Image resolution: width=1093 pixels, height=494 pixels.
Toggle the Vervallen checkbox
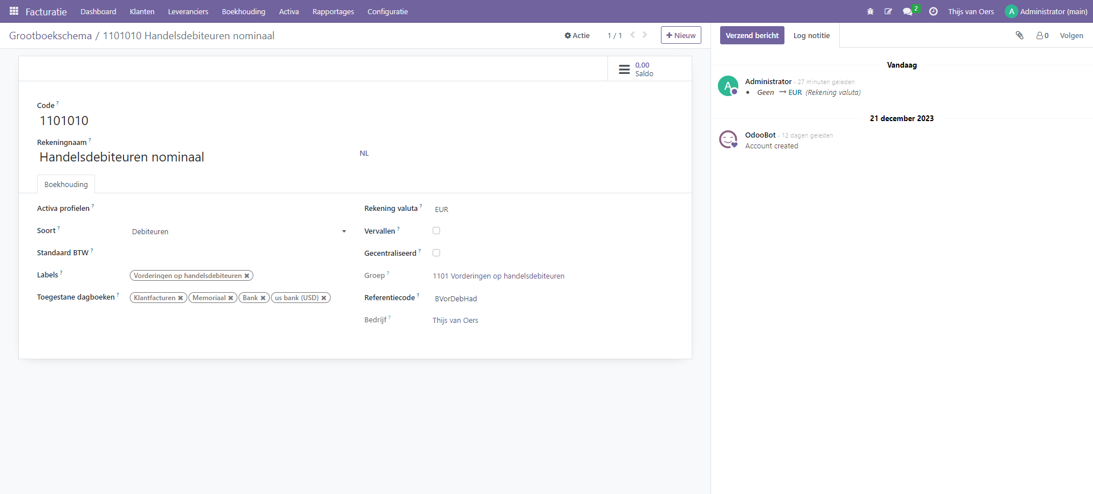coord(436,231)
